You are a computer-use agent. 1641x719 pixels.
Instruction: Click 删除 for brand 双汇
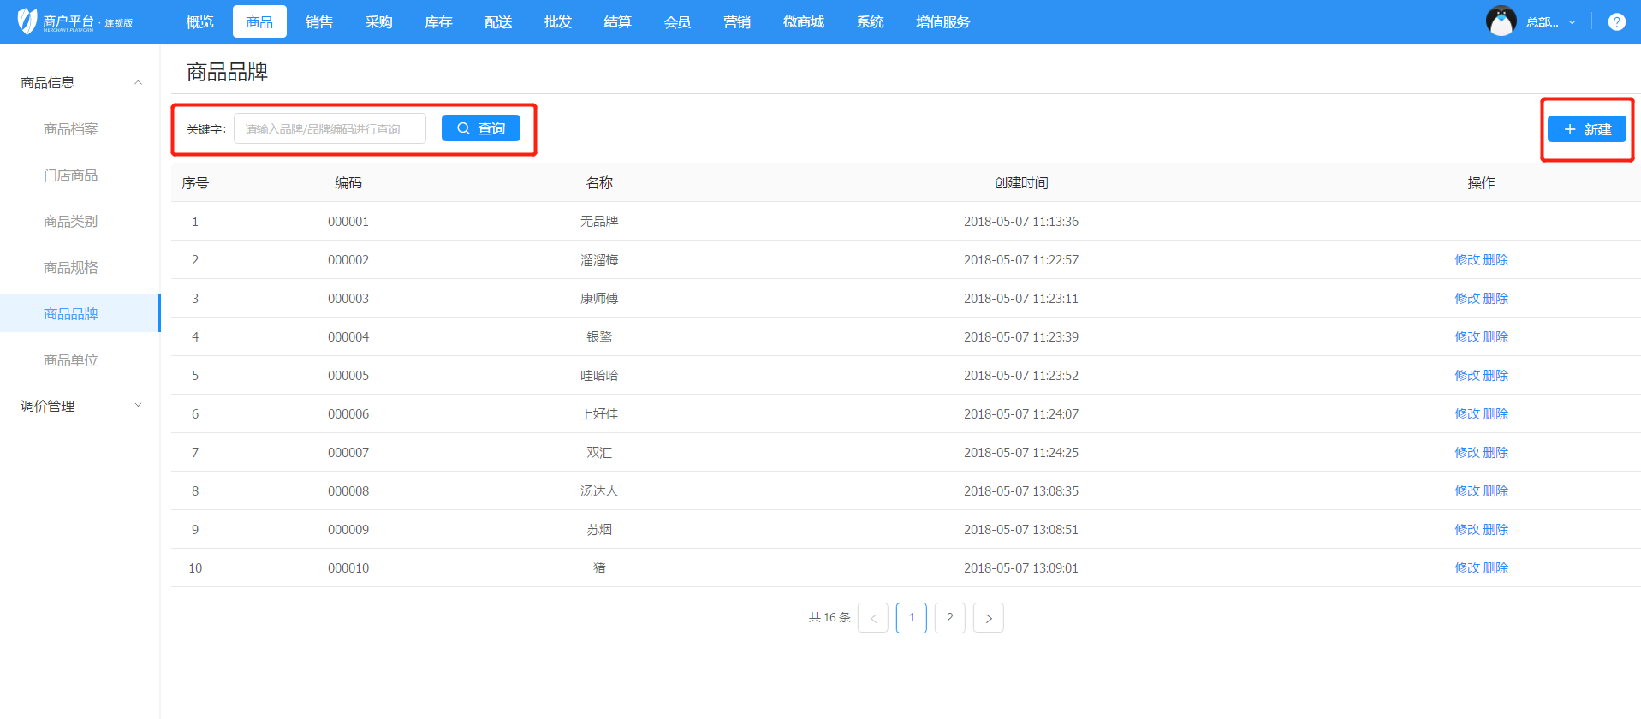click(1495, 453)
